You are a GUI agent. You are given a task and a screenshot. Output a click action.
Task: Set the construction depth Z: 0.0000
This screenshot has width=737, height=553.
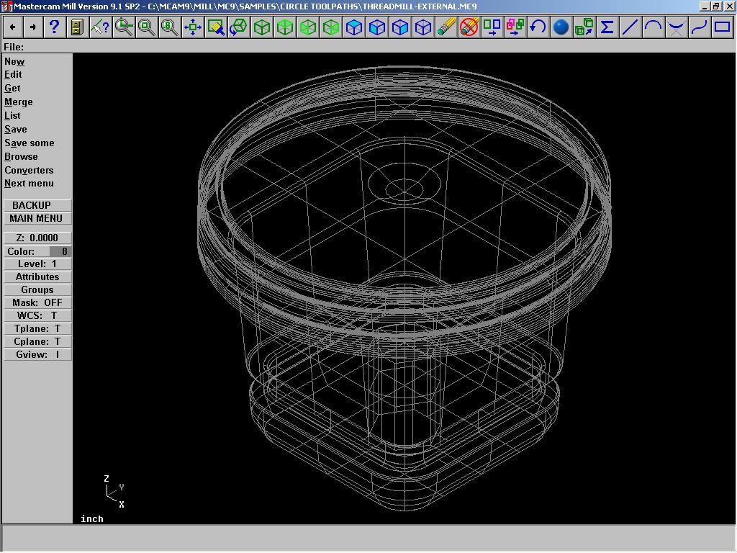(x=37, y=238)
